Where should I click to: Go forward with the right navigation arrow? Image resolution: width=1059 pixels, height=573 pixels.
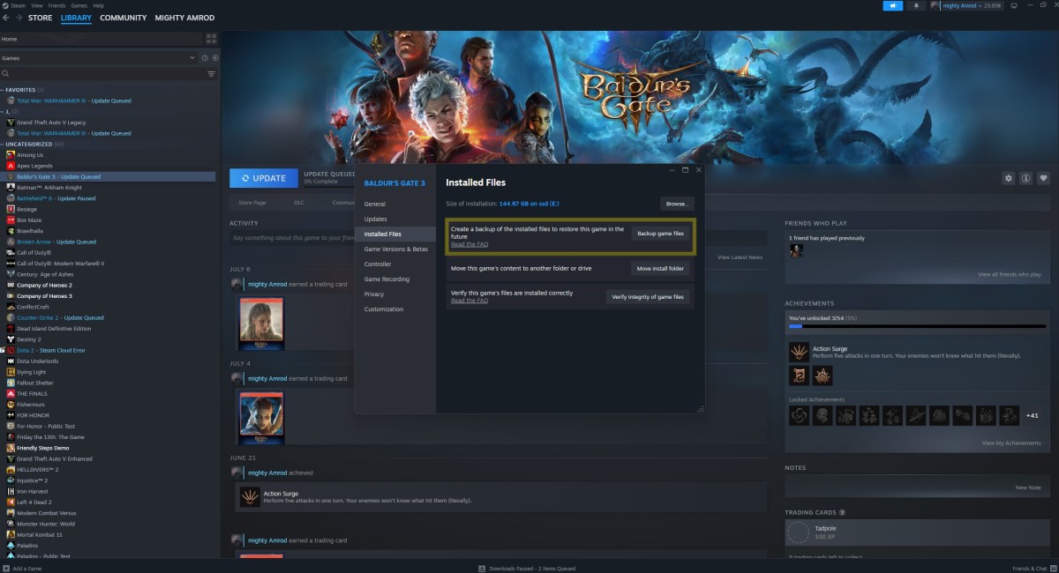pos(19,18)
